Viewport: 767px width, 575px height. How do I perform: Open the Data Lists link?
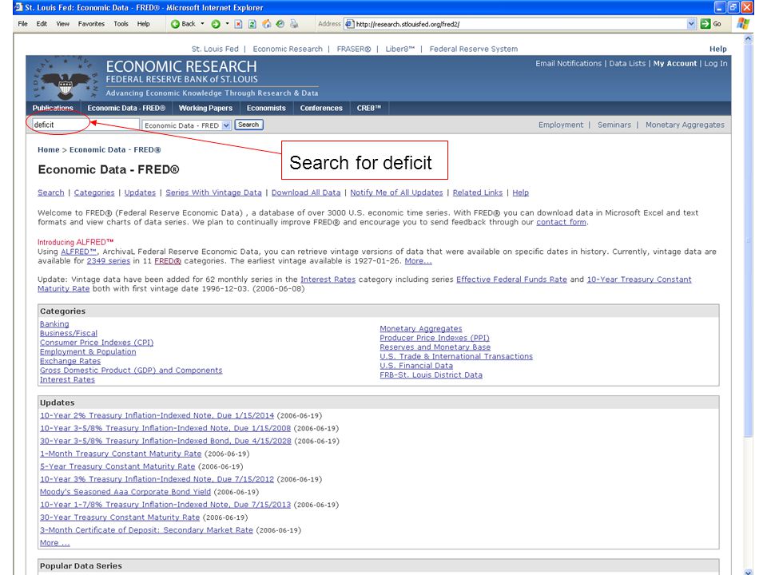pyautogui.click(x=627, y=64)
